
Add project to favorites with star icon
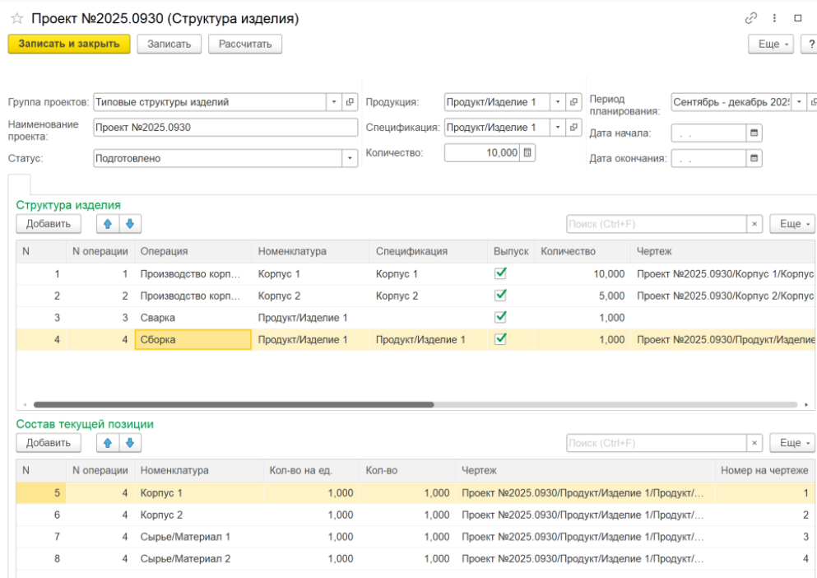click(x=16, y=18)
